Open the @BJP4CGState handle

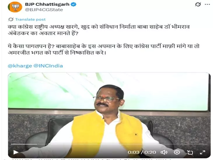coord(44,10)
